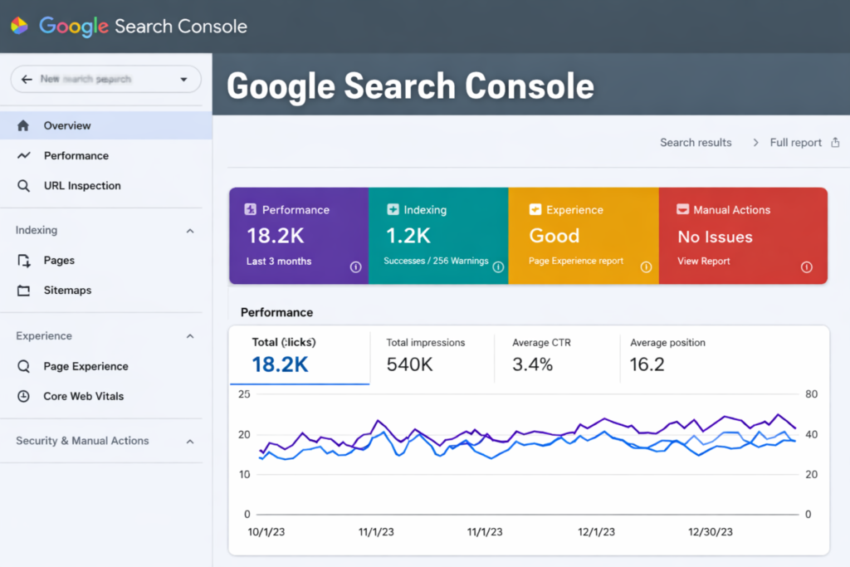Viewport: 850px width, 567px height.
Task: Open the Full report link
Action: 795,143
